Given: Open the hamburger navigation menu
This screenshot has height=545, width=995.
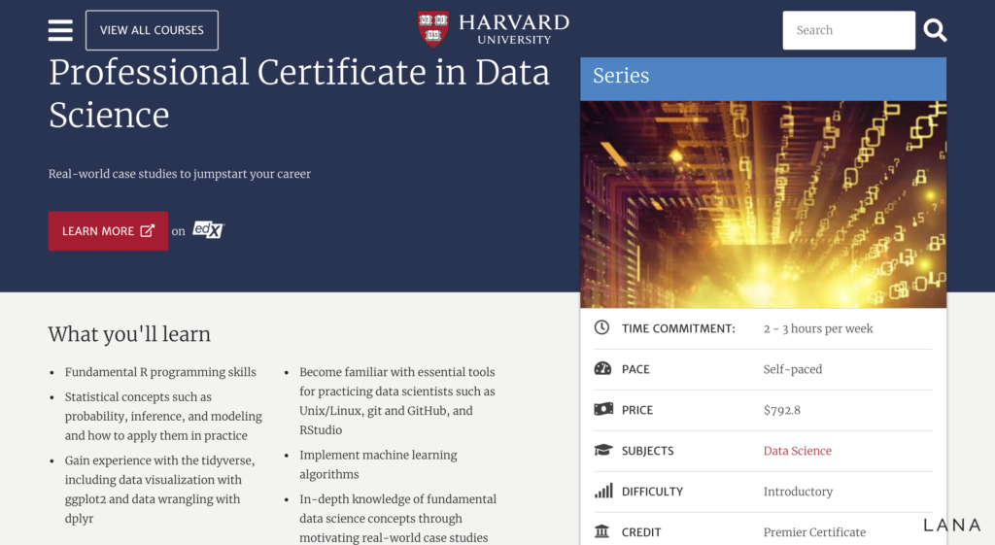Looking at the screenshot, I should [60, 30].
